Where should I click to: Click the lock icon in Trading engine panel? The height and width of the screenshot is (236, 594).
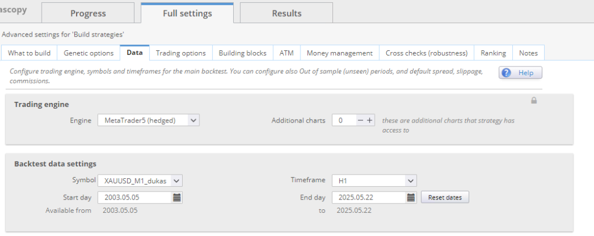(534, 101)
